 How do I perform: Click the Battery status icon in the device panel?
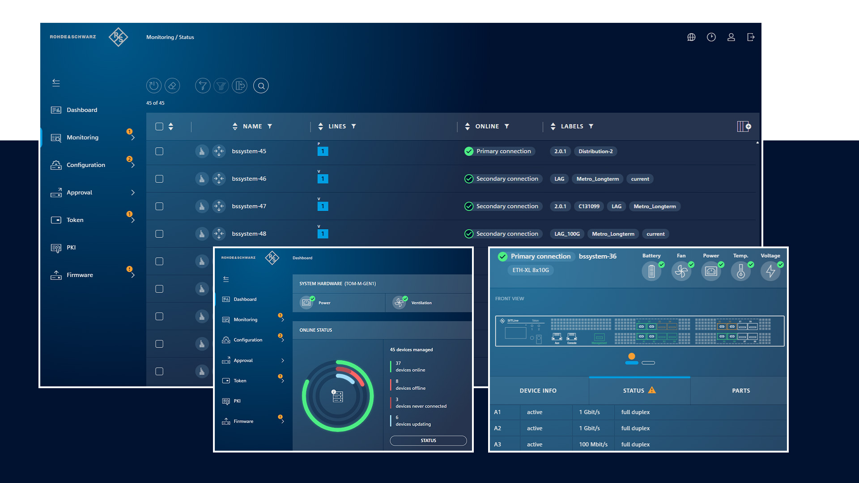click(x=651, y=271)
